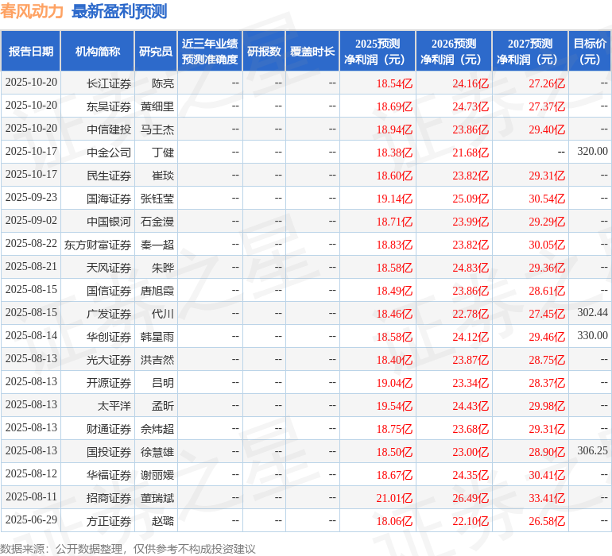
Task: Select the 研究员 column header
Action: pos(155,52)
